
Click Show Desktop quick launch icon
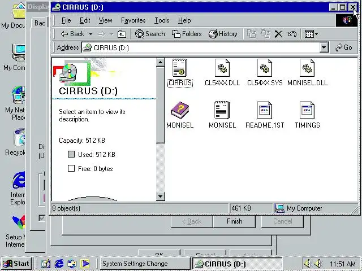click(x=45, y=264)
